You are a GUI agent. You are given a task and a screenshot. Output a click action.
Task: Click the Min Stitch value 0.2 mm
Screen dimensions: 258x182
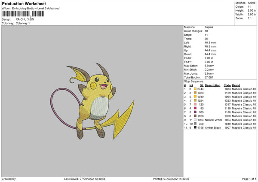[x=209, y=70]
